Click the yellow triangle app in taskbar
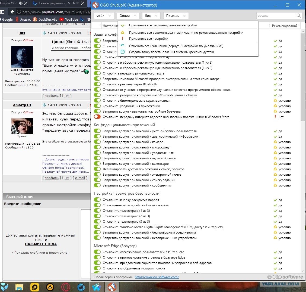This screenshot has height=292, width=306. pyautogui.click(x=50, y=287)
